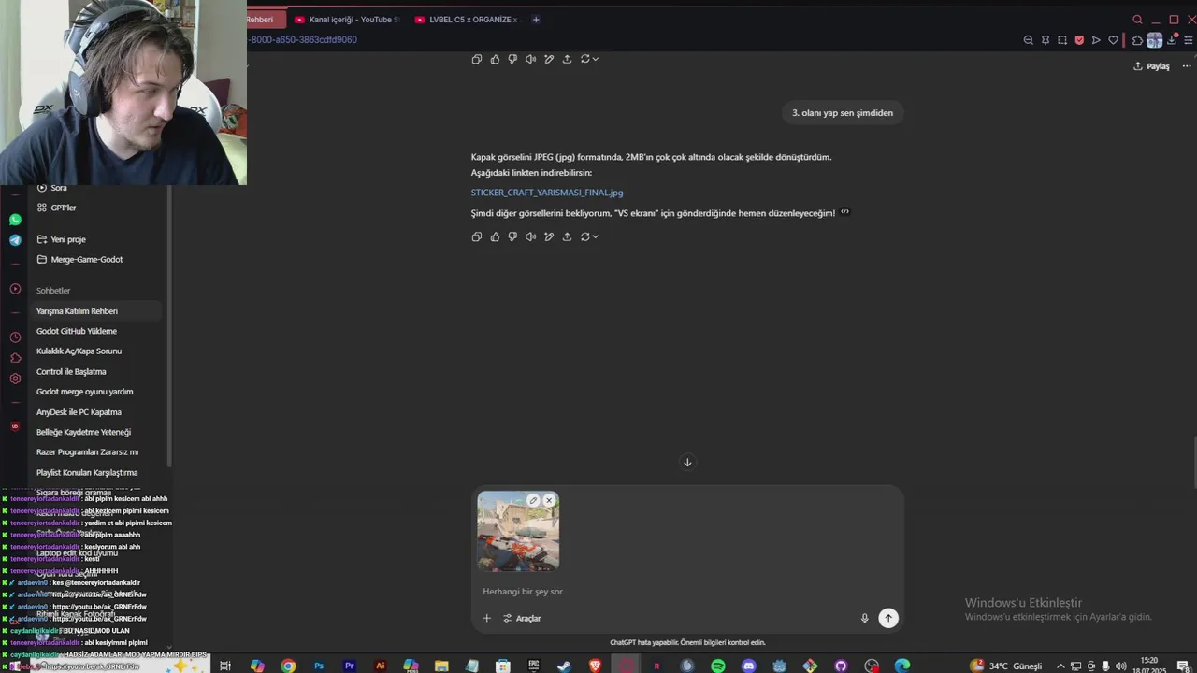Send the message with arrow button

coord(888,618)
